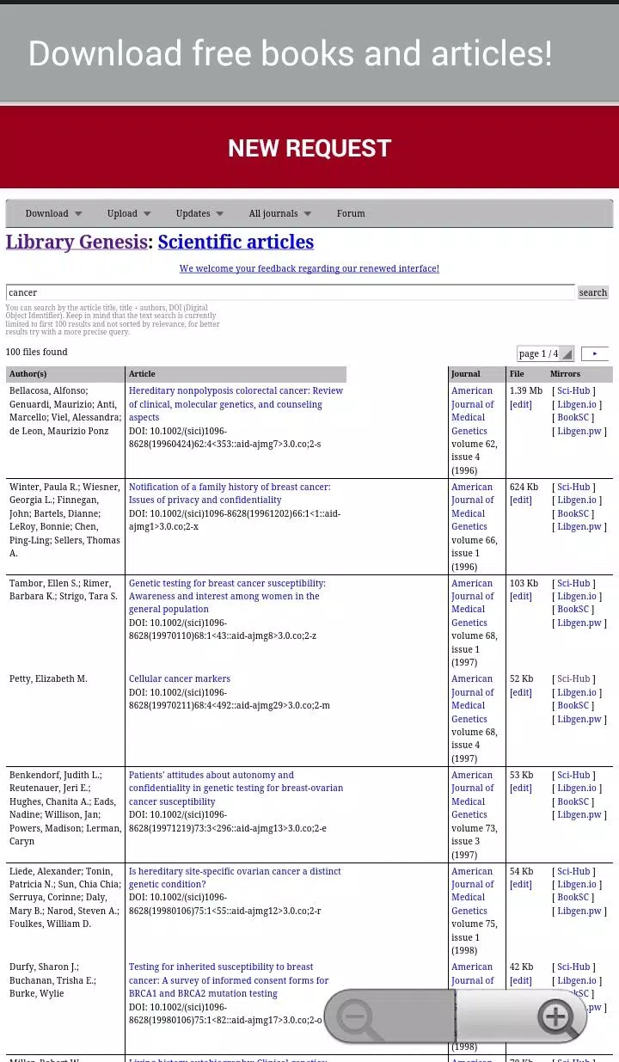The height and width of the screenshot is (1062, 619).
Task: Click the search button
Action: [x=592, y=292]
